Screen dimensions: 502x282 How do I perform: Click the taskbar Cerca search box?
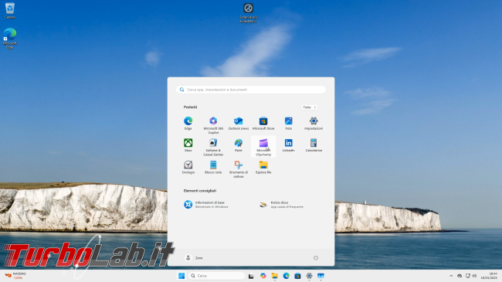[x=217, y=276]
